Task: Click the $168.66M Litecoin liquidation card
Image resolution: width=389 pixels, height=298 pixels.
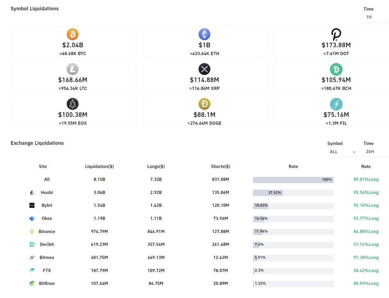Action: [72, 77]
